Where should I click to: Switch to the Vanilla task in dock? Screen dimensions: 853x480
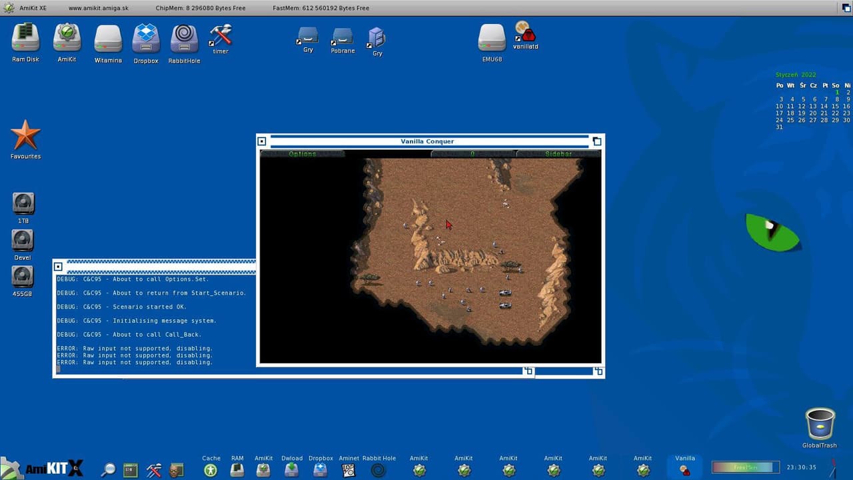[x=684, y=467]
